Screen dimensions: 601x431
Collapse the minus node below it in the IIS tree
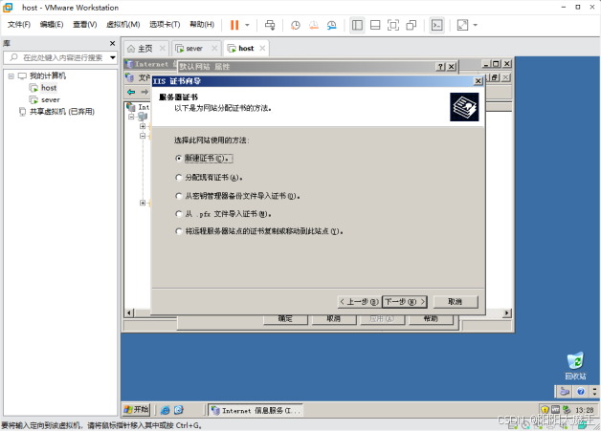(x=143, y=136)
